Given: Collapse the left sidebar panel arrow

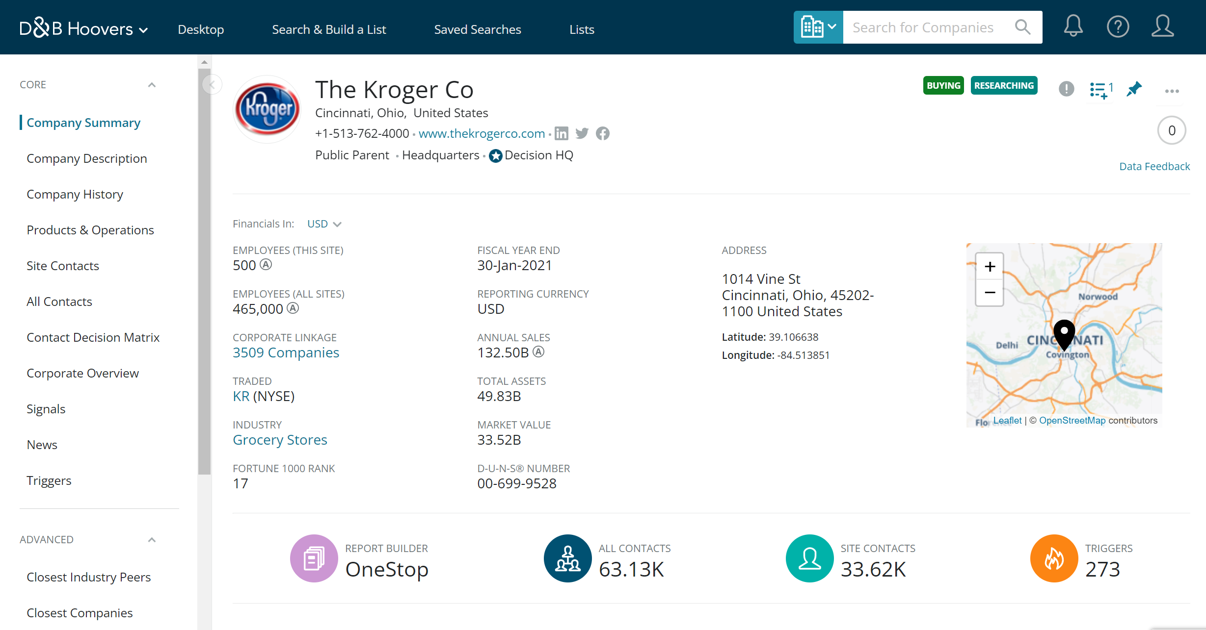Looking at the screenshot, I should 212,85.
